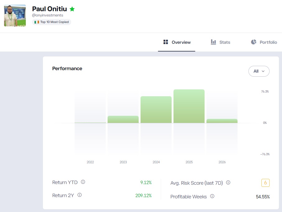Click the green verified star beside Paul Onitiu
Viewport: 282px width, 212px height.
pos(72,9)
